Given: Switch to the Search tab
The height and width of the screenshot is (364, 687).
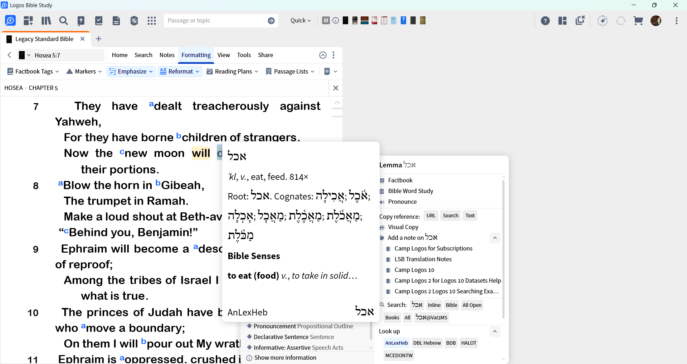Looking at the screenshot, I should 143,55.
